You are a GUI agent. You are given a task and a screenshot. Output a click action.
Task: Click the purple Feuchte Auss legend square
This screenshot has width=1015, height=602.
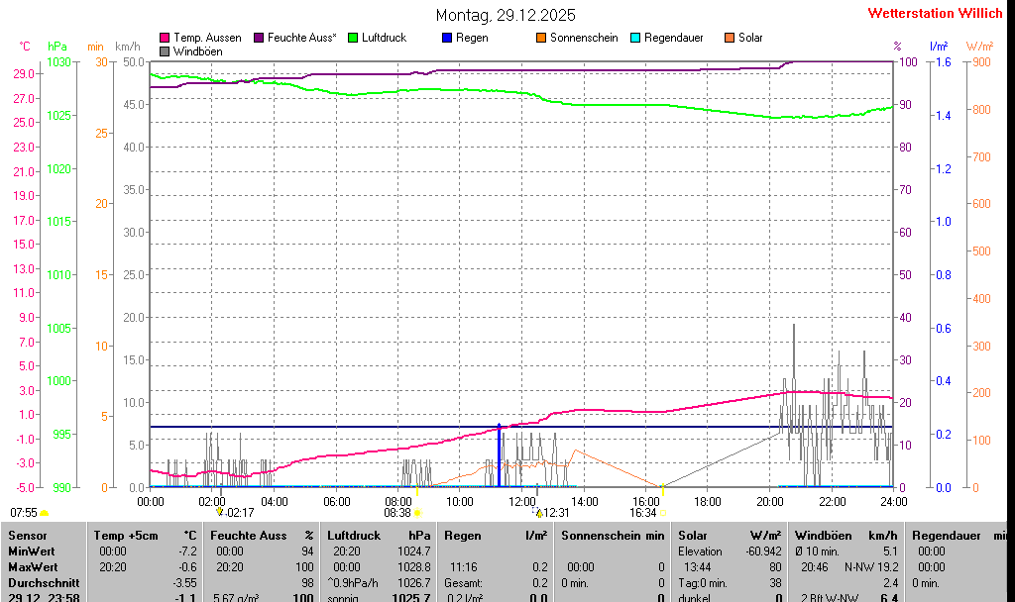pyautogui.click(x=259, y=38)
